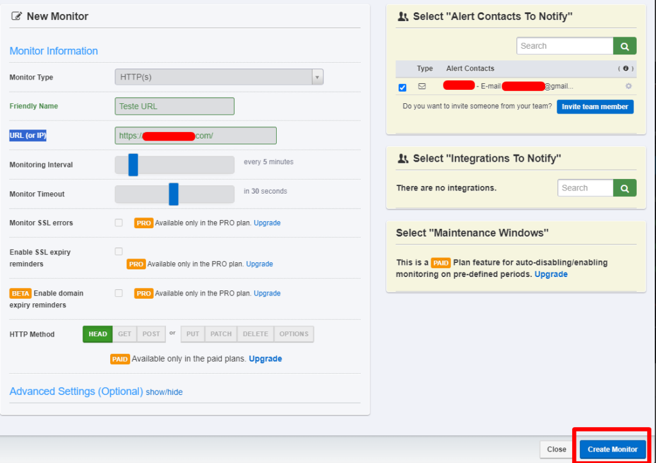656x463 pixels.
Task: Click the green search icon in Integrations
Action: 625,188
